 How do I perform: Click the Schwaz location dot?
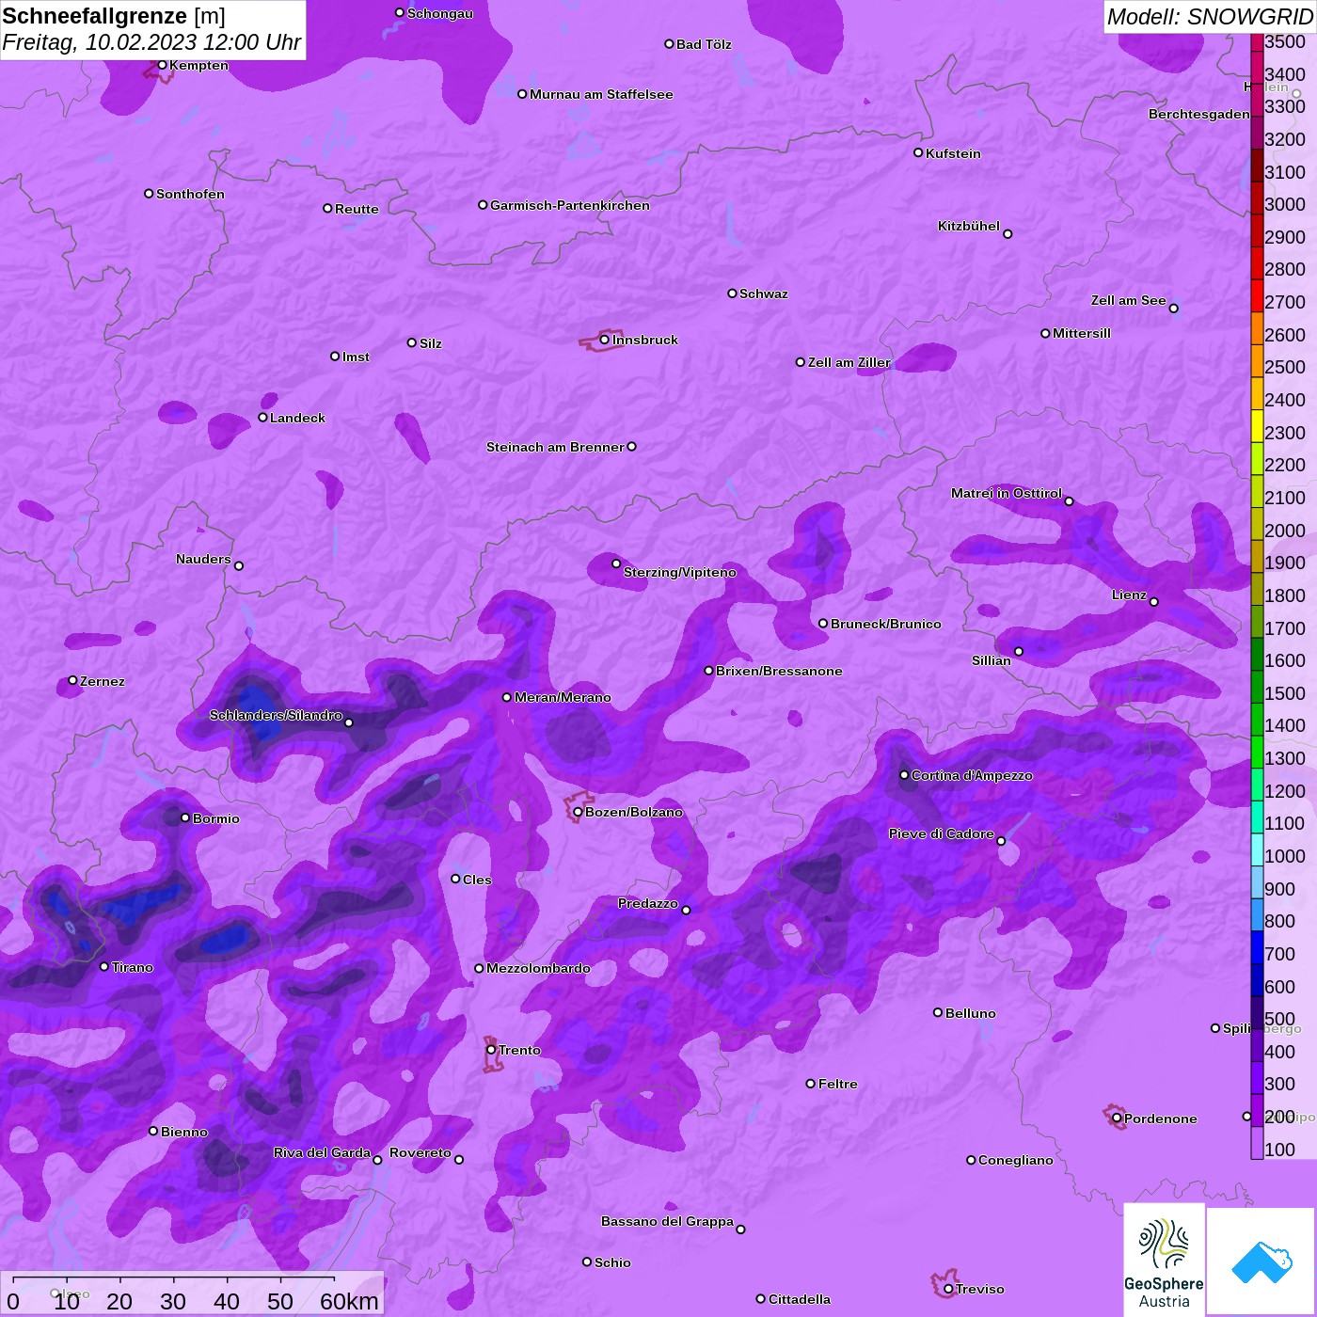click(732, 294)
